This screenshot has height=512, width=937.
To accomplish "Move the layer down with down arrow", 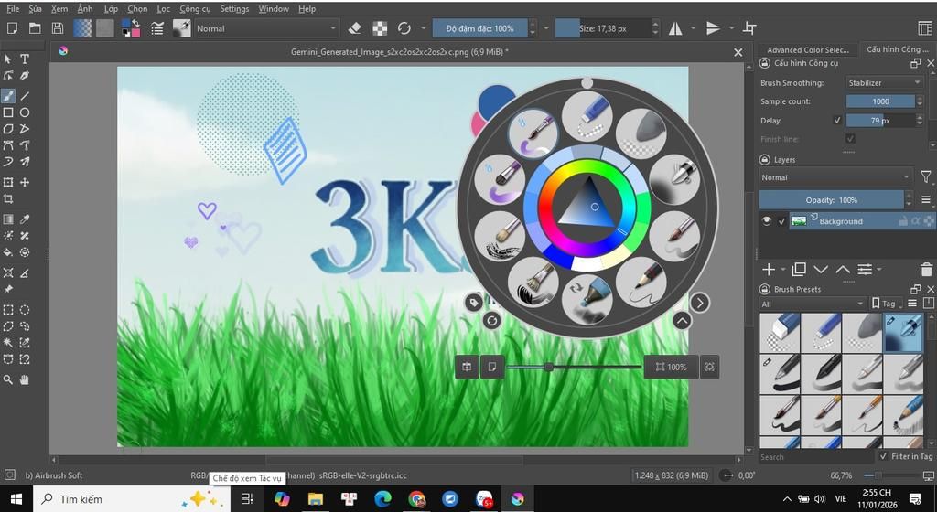I will 821,270.
